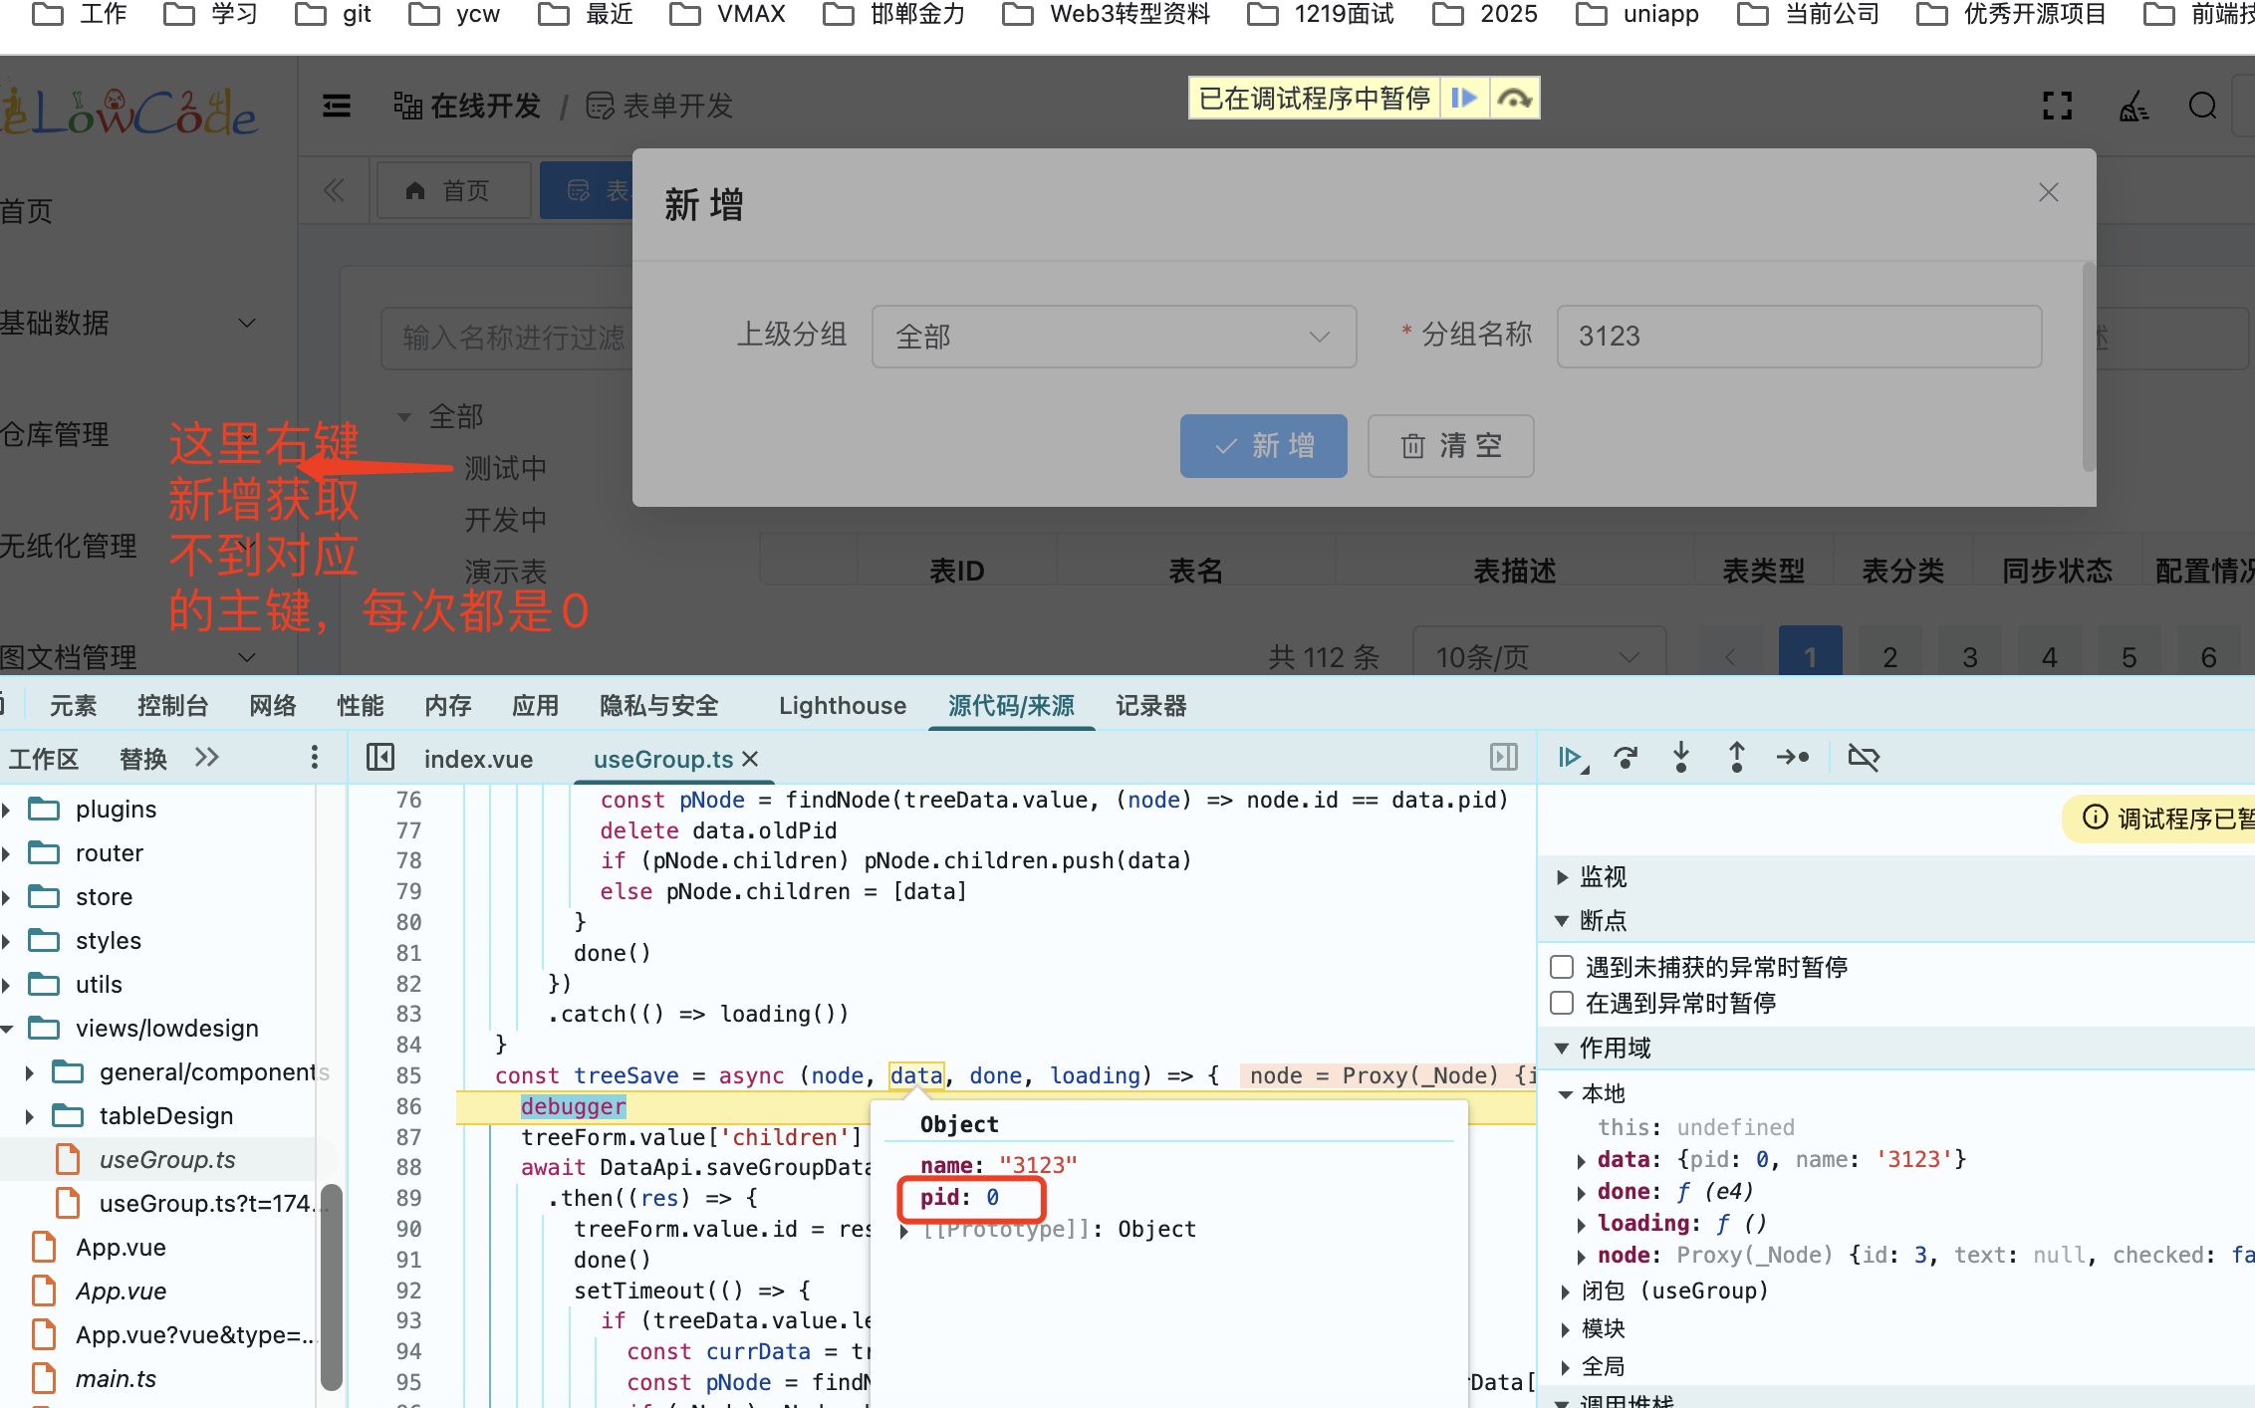Toggle the file navigator sidebar icon

380,758
